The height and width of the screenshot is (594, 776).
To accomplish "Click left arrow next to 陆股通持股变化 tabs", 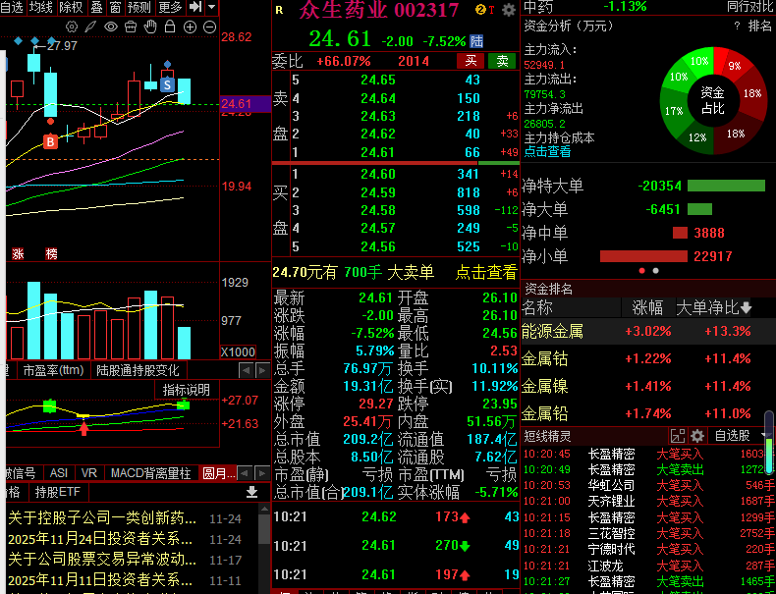I will 246,370.
